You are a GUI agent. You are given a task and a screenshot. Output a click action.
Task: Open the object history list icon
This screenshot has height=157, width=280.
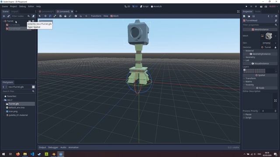[x=276, y=16]
